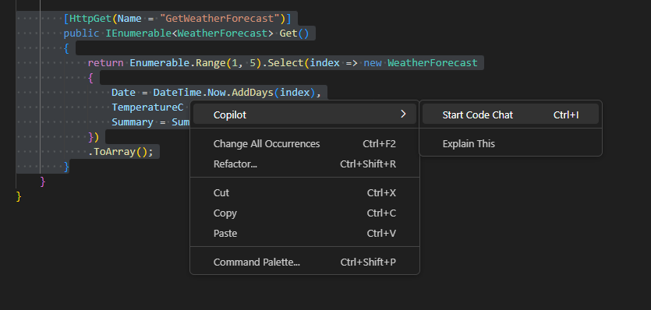This screenshot has height=310, width=651.
Task: Select Explain This from the Copilot submenu
Action: click(x=510, y=143)
